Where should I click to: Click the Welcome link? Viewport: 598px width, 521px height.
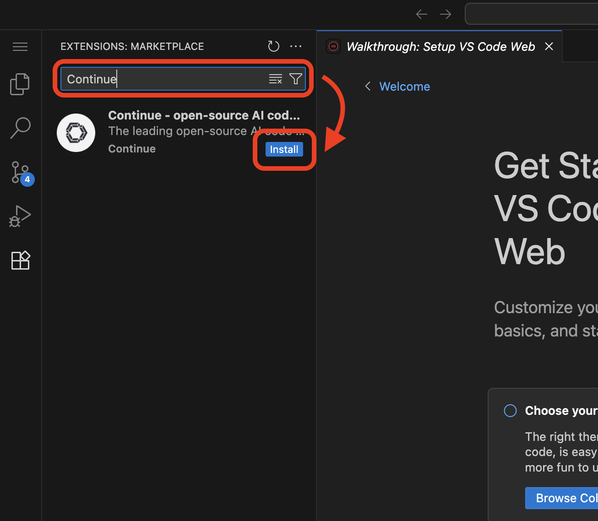coord(405,87)
